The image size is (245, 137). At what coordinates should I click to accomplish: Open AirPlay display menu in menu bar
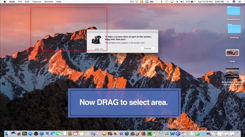click(x=172, y=2)
